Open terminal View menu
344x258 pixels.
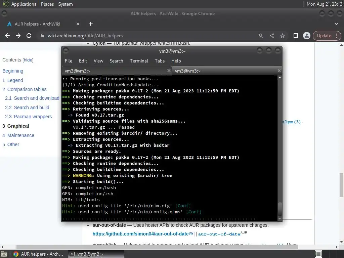click(98, 61)
